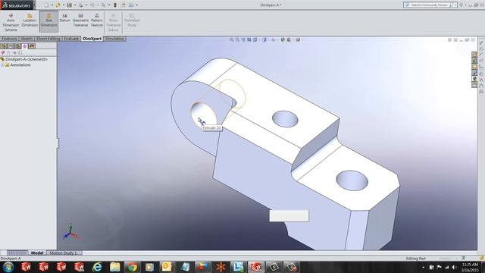Select DimXpert-A<Scheme39> in the tree
Screen dimensions: 485x273
click(27, 59)
